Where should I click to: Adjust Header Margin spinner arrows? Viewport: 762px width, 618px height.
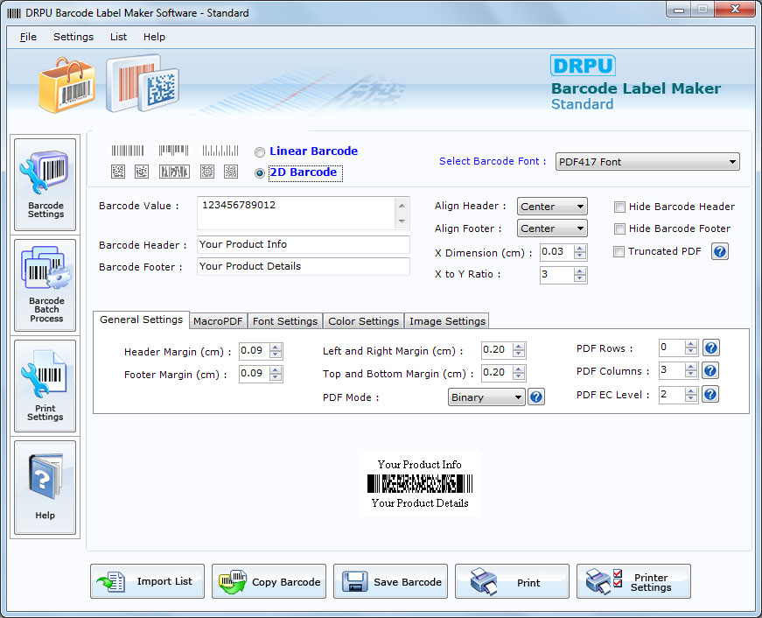[276, 350]
